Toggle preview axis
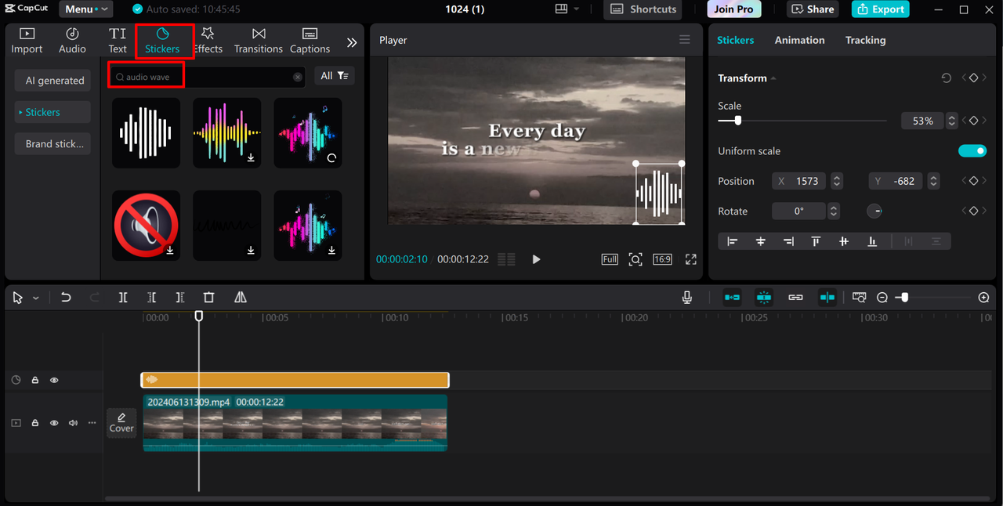This screenshot has height=506, width=1003. point(827,298)
